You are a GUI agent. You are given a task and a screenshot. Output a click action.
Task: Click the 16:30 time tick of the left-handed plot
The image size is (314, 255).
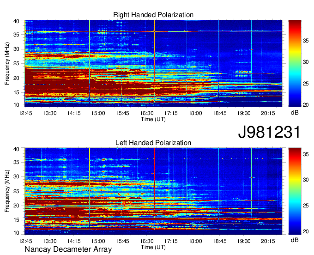[146, 241]
